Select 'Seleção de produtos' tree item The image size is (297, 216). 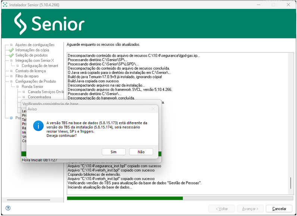pyautogui.click(x=31, y=55)
